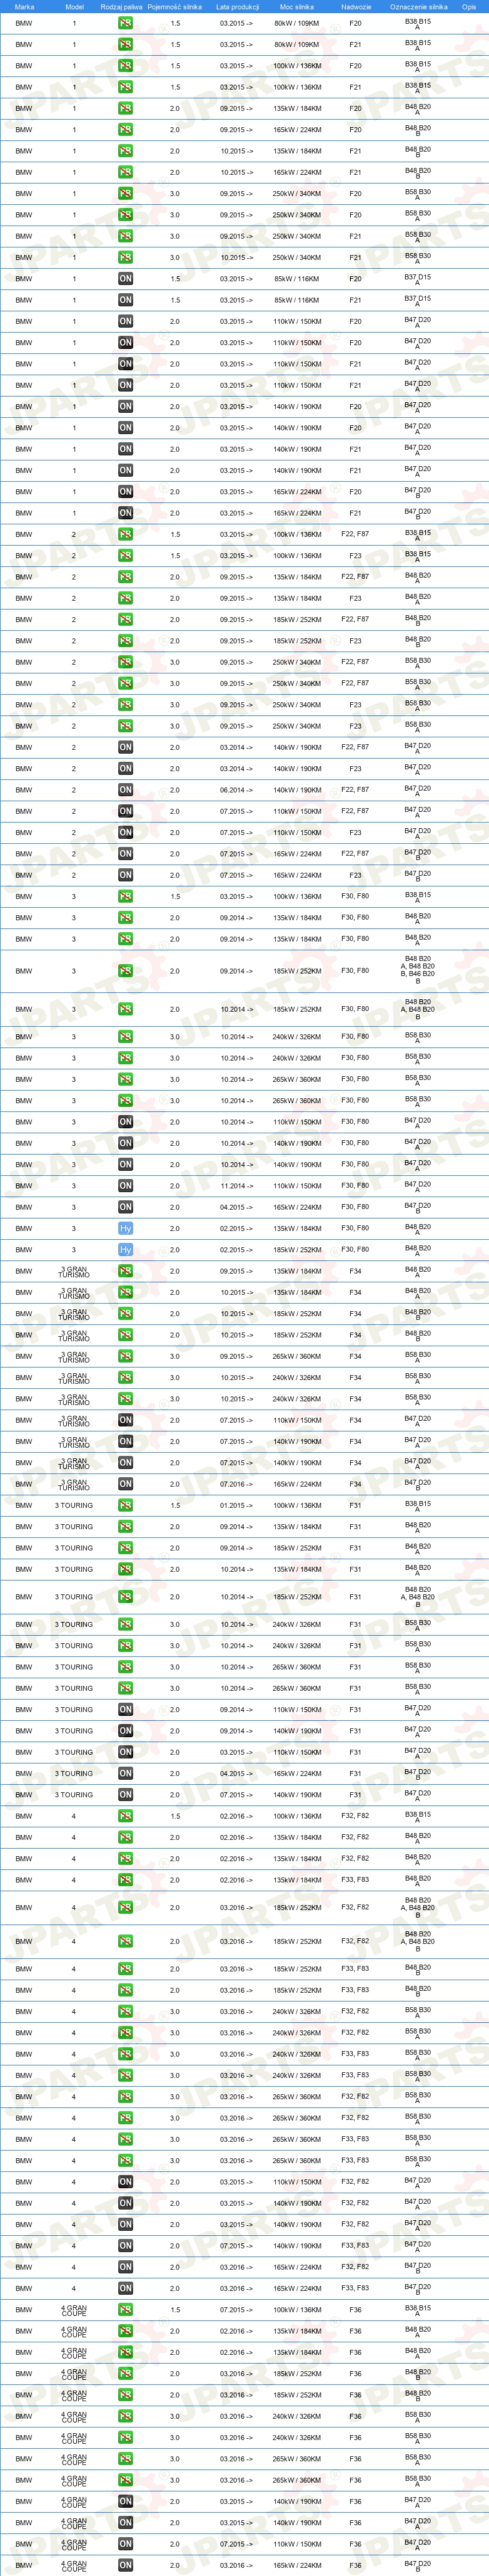Screen dimensions: 489x2576
Task: Click 'B38 B15 A' engine code in F36 row
Action: [x=417, y=2310]
